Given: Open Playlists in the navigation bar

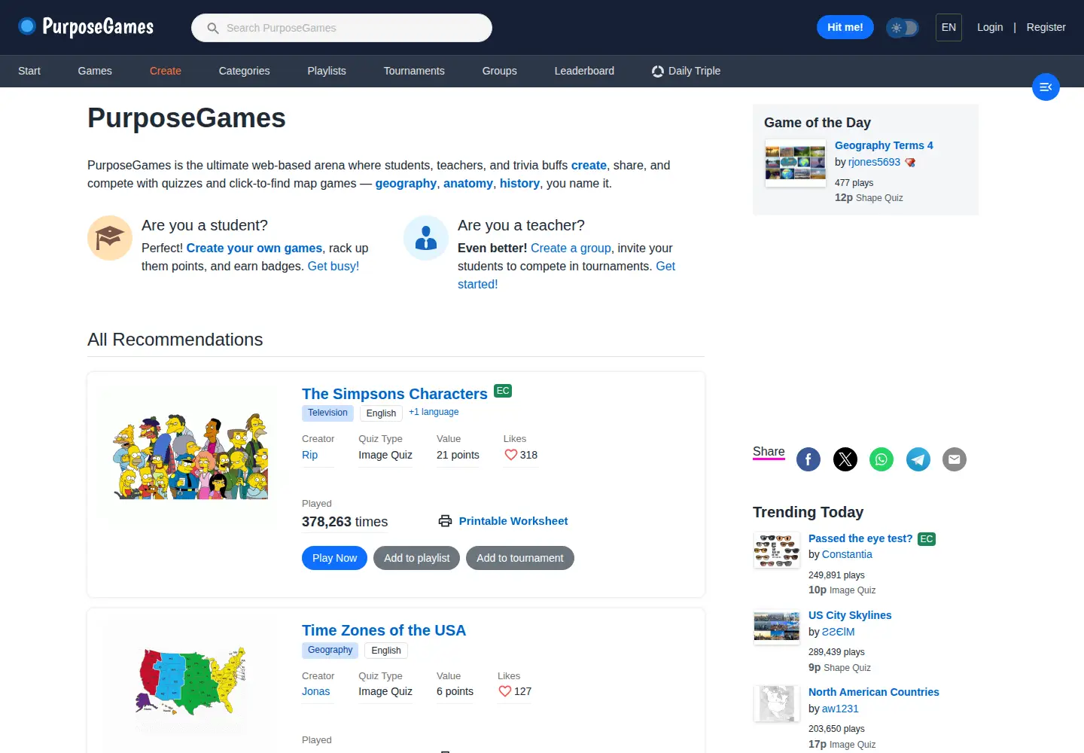Looking at the screenshot, I should pyautogui.click(x=327, y=71).
